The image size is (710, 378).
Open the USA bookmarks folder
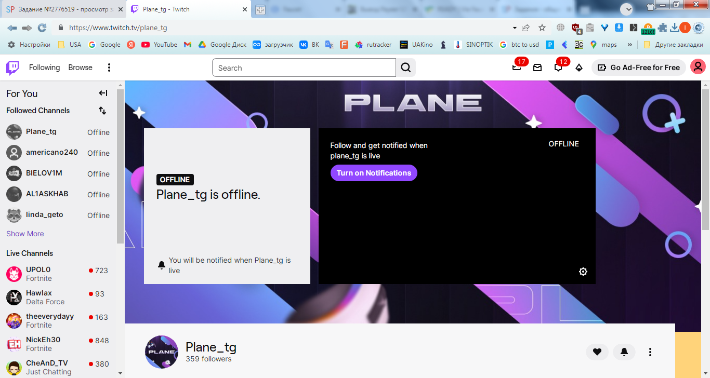point(69,45)
